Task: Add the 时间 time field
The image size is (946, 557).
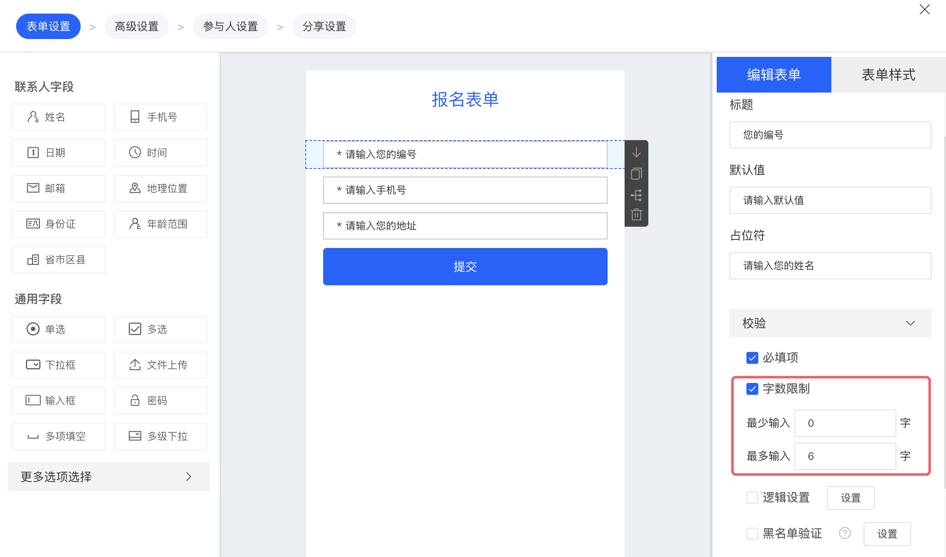Action: 160,153
